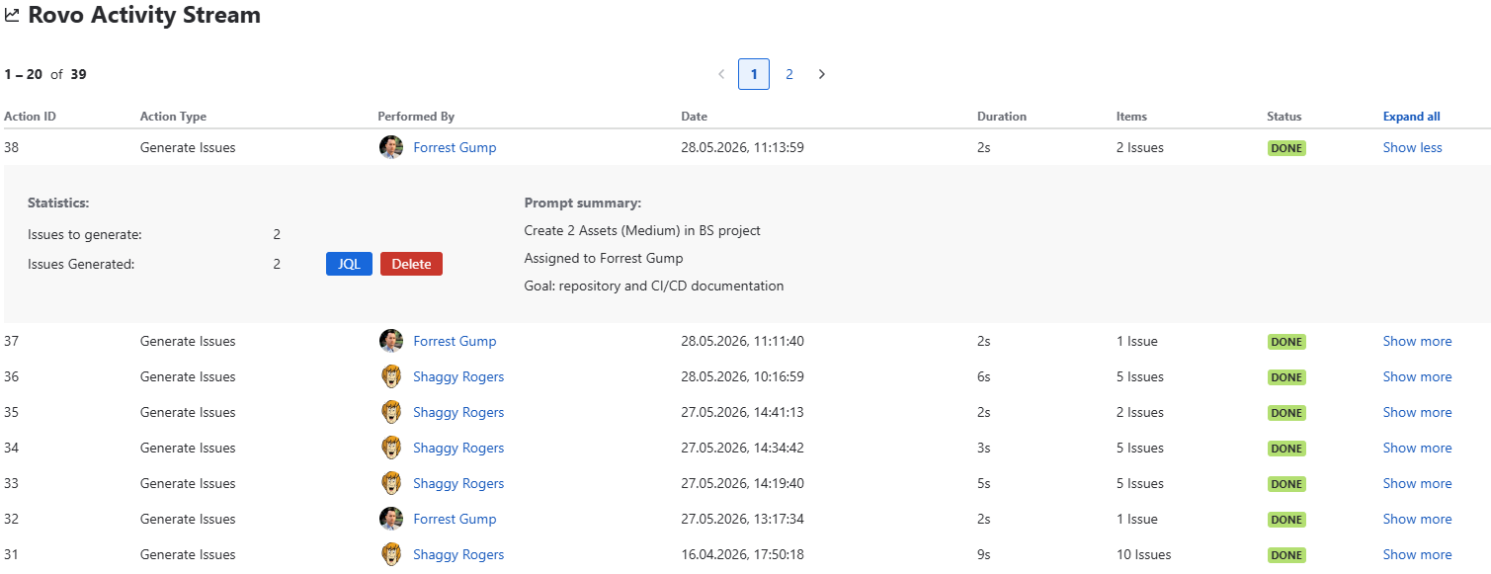This screenshot has width=1491, height=574.
Task: Open JQL for generated issues
Action: click(349, 264)
